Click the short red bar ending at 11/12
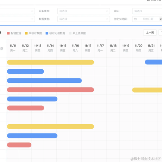This screenshot has height=162, width=162. pyautogui.click(x=19, y=145)
